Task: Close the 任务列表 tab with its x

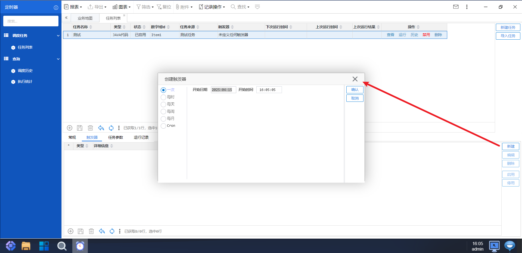Action: 124,15
